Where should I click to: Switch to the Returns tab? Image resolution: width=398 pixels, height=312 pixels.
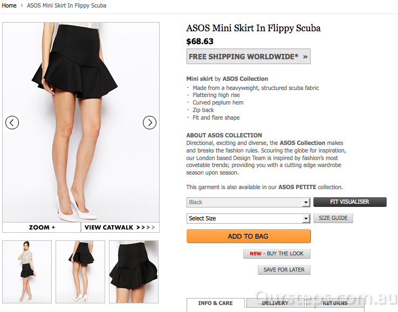click(335, 303)
